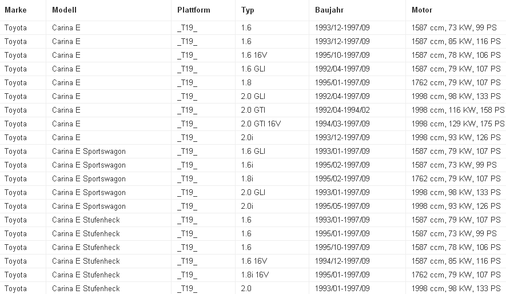The image size is (506, 294).
Task: Click Carina E Sportswagon in the 1.6i row
Action: [89, 165]
